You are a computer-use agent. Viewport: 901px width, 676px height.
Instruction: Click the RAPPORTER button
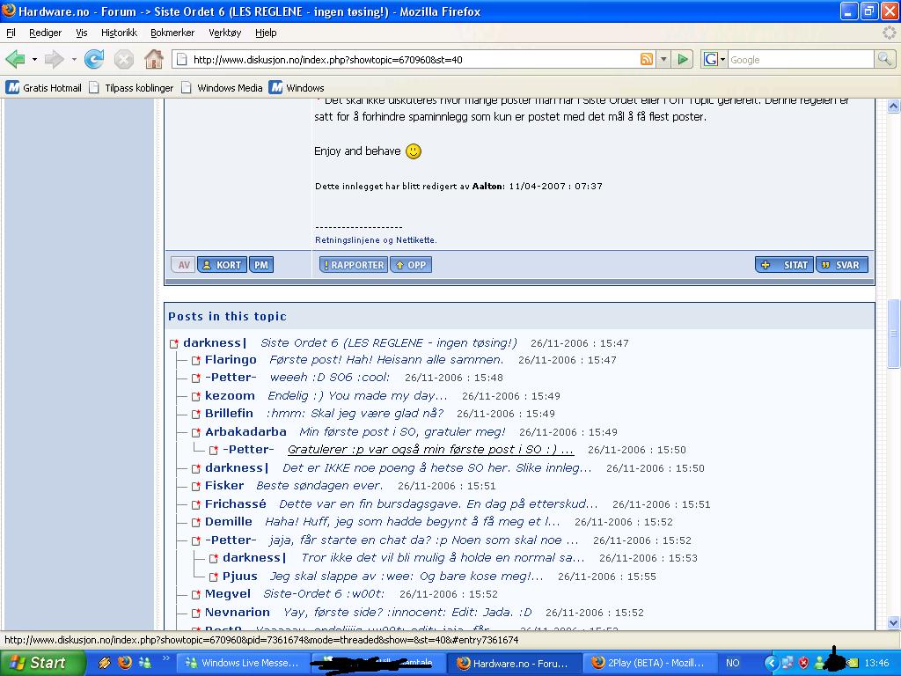point(354,265)
